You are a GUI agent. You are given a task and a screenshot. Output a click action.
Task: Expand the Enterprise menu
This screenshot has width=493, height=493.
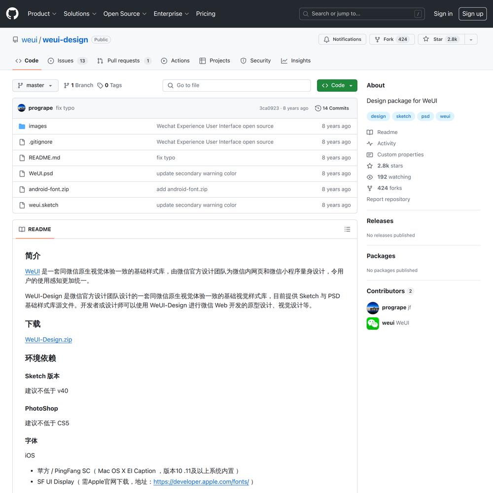[171, 13]
